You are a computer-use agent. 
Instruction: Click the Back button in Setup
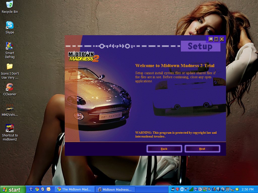coord(164,149)
